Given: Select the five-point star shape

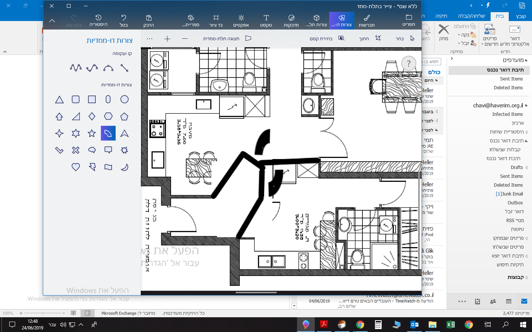Looking at the screenshot, I should pyautogui.click(x=92, y=133).
